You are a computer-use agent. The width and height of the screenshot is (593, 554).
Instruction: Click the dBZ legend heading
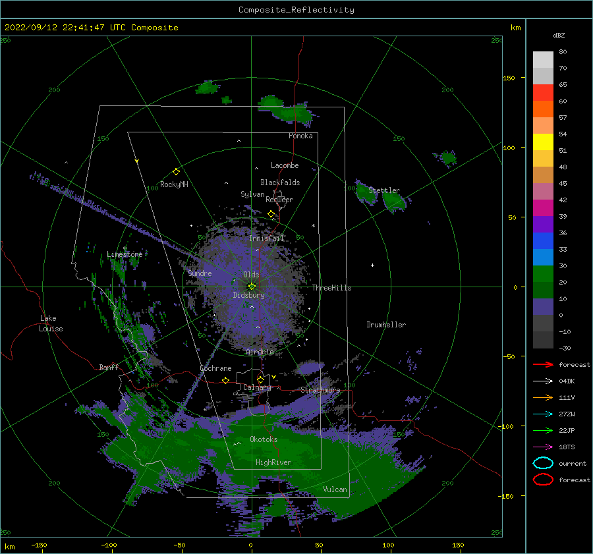pyautogui.click(x=559, y=35)
